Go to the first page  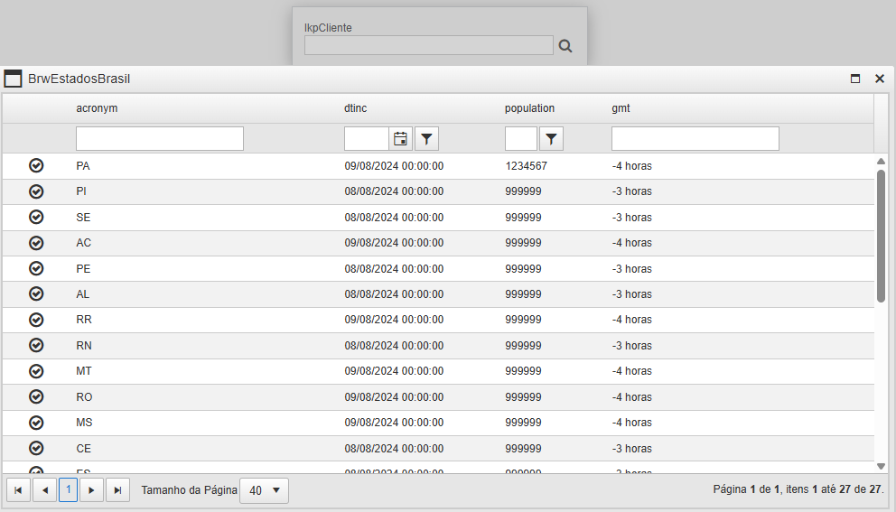click(18, 490)
